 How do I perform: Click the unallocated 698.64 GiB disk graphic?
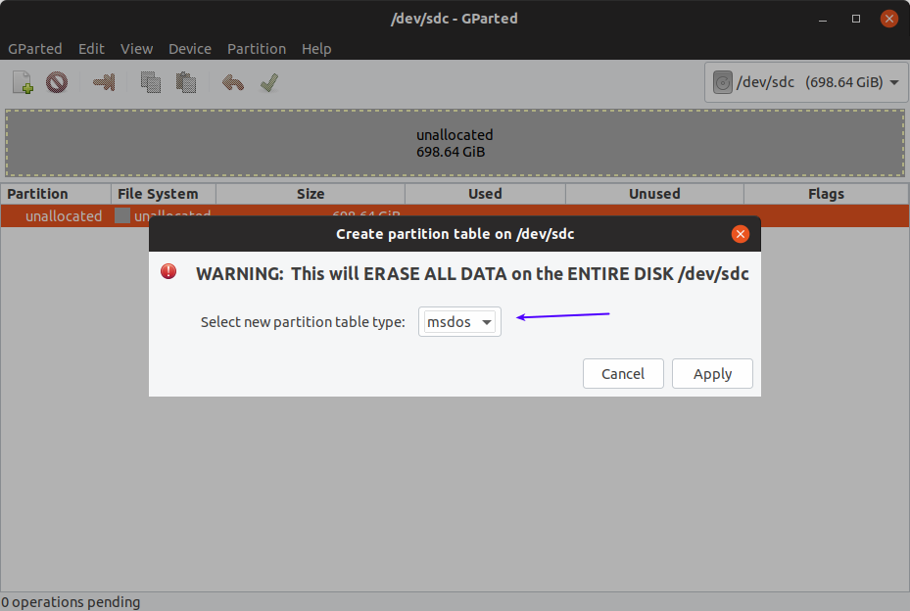[x=455, y=143]
